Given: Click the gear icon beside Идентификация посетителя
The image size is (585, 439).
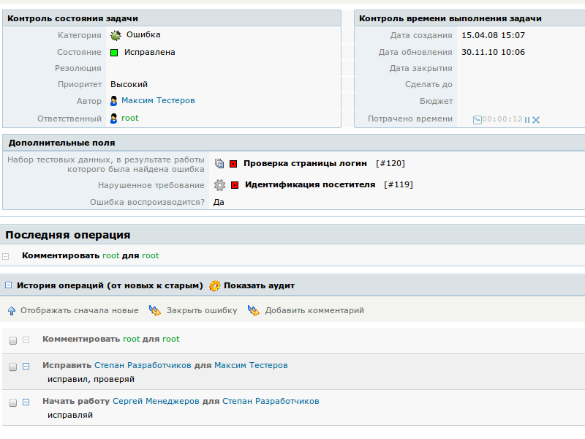Looking at the screenshot, I should (219, 185).
